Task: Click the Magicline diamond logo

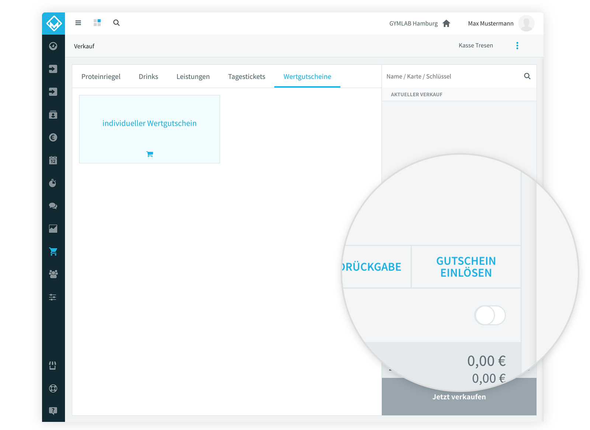Action: tap(53, 24)
